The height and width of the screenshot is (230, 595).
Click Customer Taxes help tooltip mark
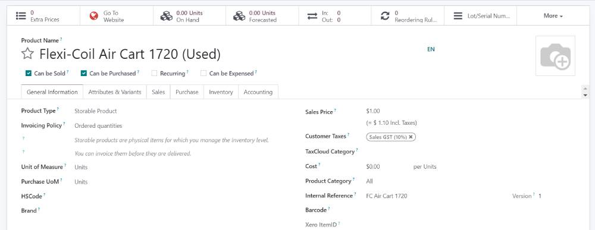(348, 134)
